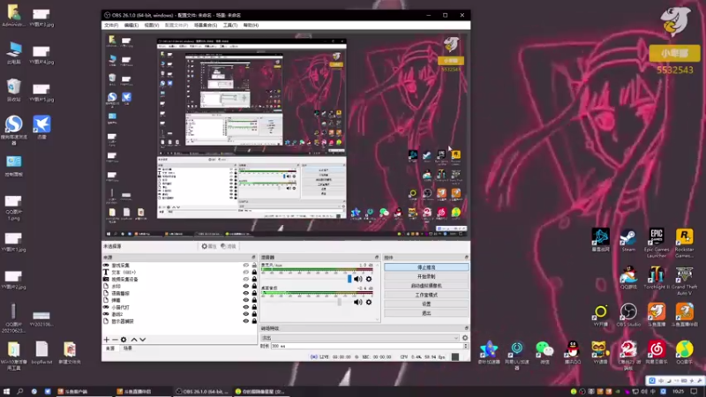Enable 工作室模式 studio mode
Screen dimensions: 706x397
click(x=426, y=295)
